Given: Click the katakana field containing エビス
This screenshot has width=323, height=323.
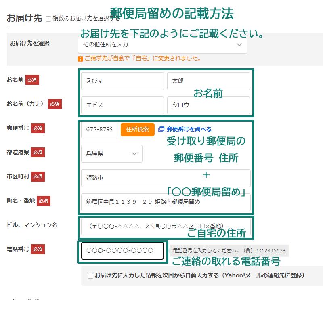Looking at the screenshot, I should (x=121, y=105).
